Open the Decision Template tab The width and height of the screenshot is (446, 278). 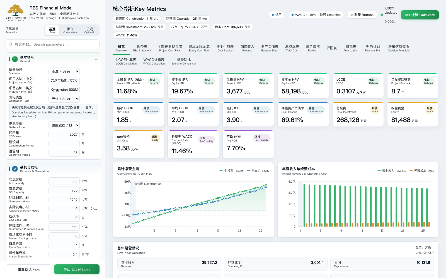pyautogui.click(x=399, y=48)
